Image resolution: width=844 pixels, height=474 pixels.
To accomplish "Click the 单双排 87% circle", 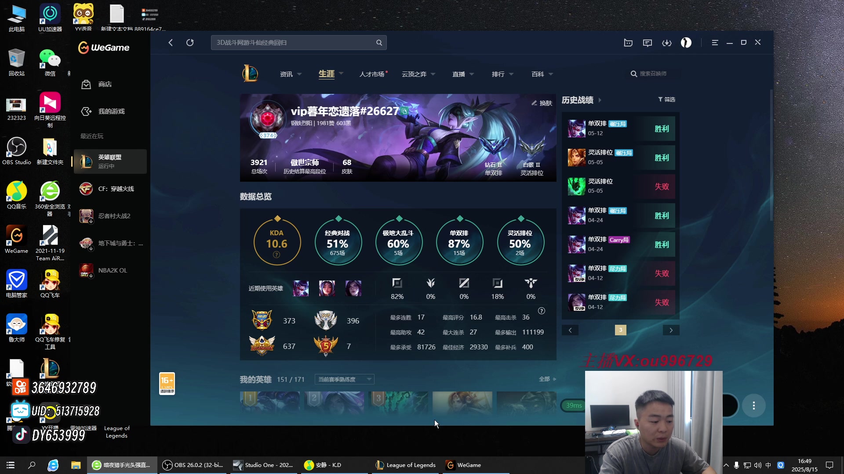I will [x=459, y=242].
